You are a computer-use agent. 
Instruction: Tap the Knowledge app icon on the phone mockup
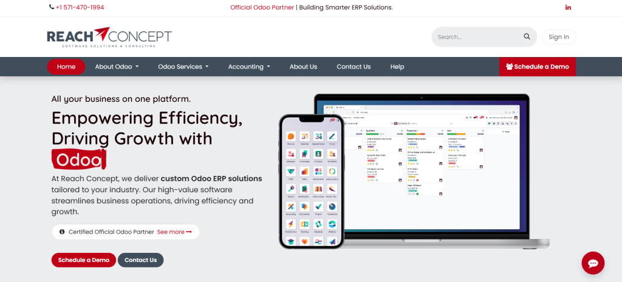click(304, 154)
